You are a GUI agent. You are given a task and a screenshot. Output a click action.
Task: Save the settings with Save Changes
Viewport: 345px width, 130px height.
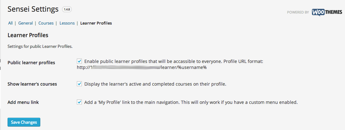[24, 122]
